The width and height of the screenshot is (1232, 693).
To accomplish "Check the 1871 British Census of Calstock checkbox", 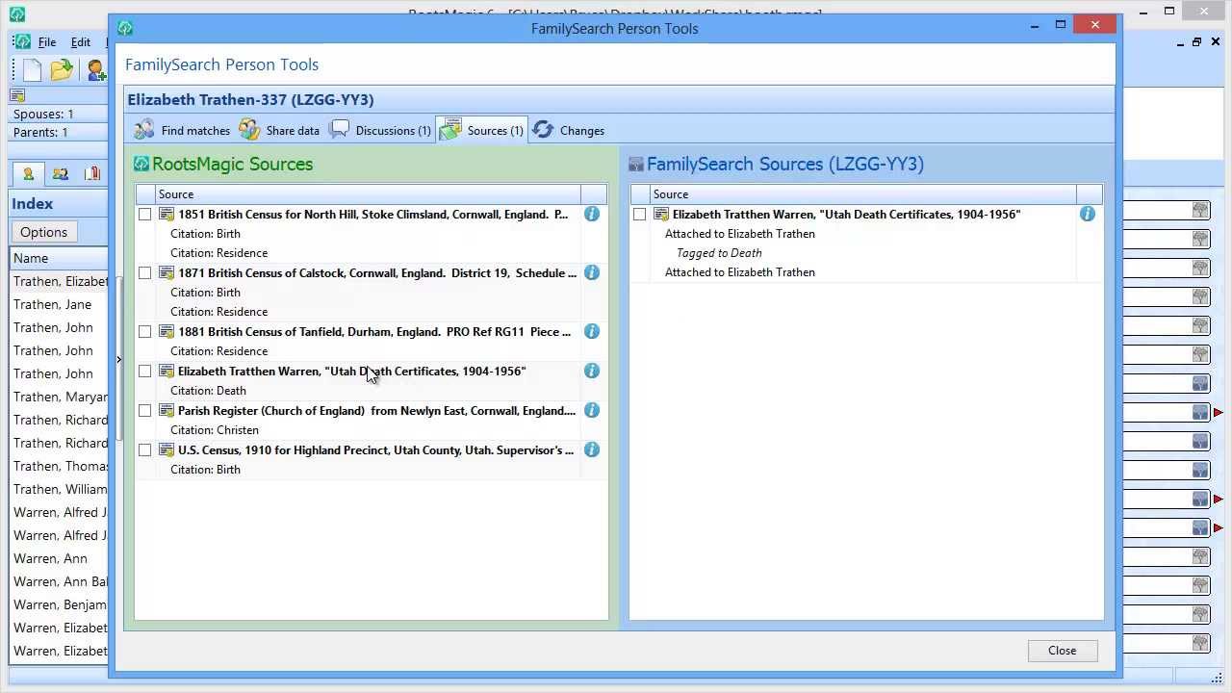I will point(145,273).
